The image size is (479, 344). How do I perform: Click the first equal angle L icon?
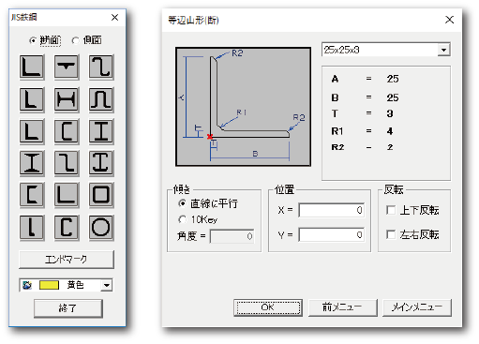(32, 67)
